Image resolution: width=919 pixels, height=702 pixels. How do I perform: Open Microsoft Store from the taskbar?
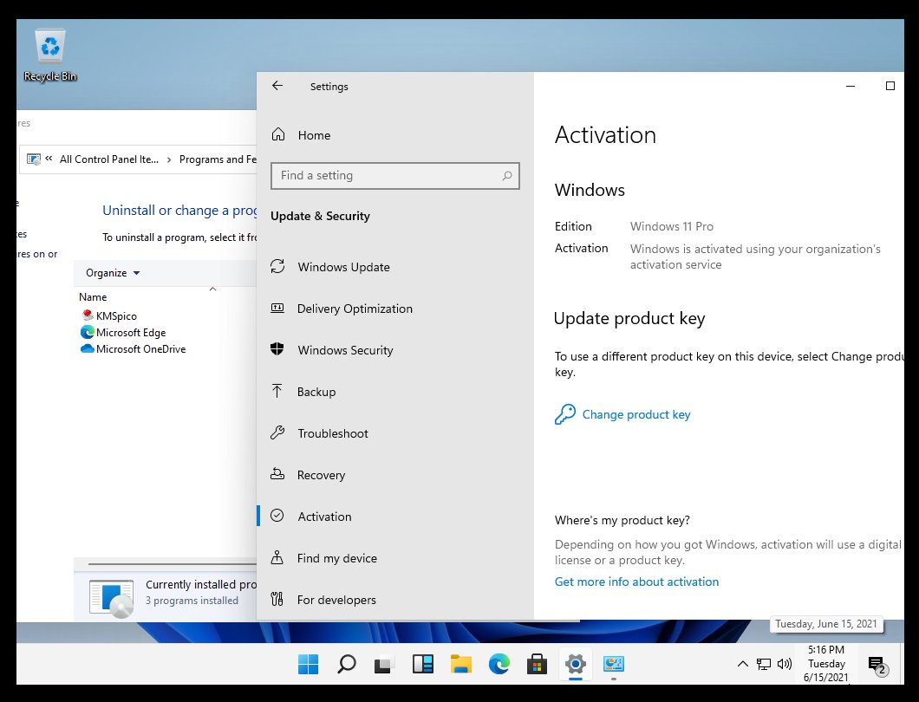(537, 664)
